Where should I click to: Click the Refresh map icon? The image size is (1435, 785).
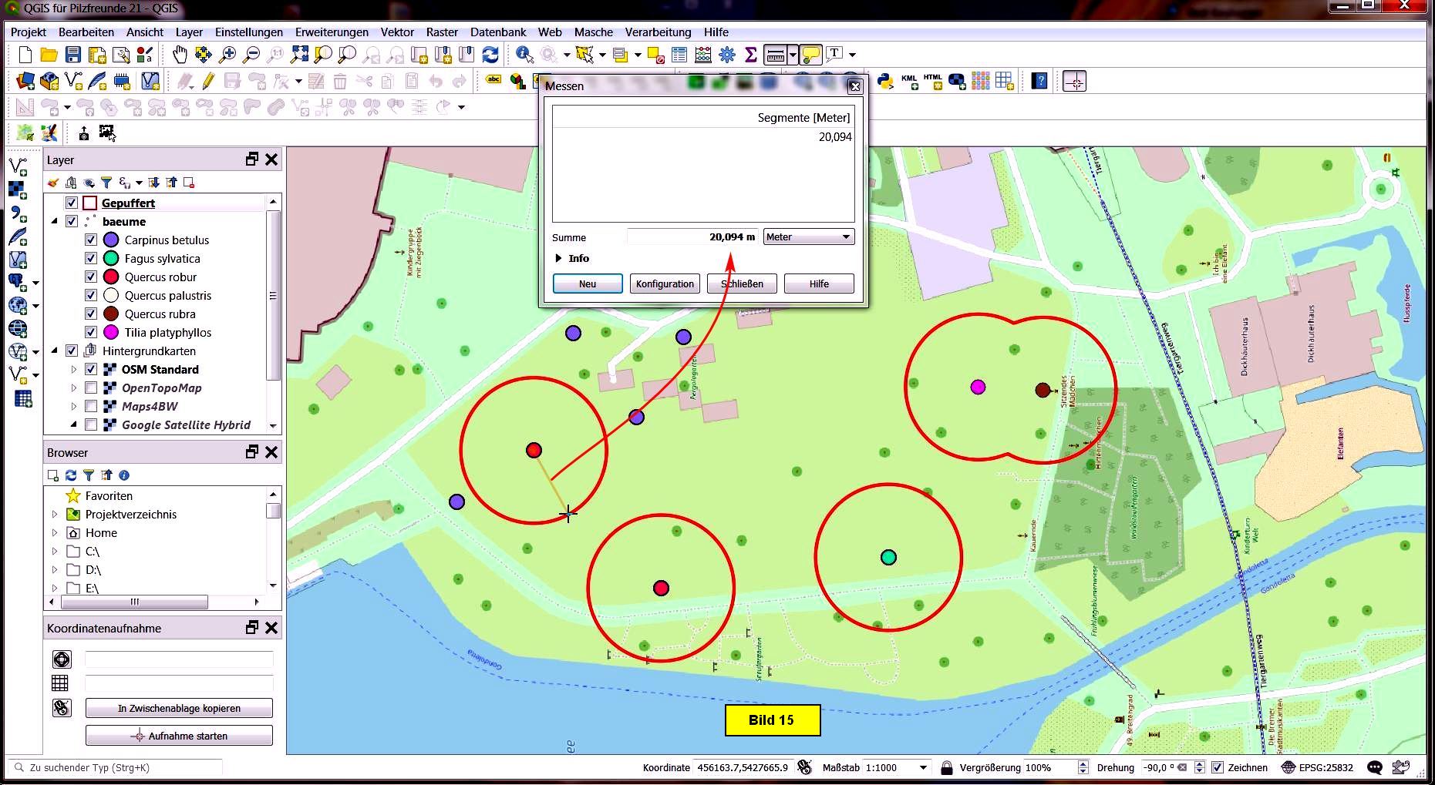tap(490, 55)
